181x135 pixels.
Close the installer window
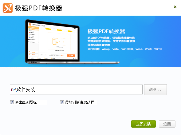tap(175, 7)
